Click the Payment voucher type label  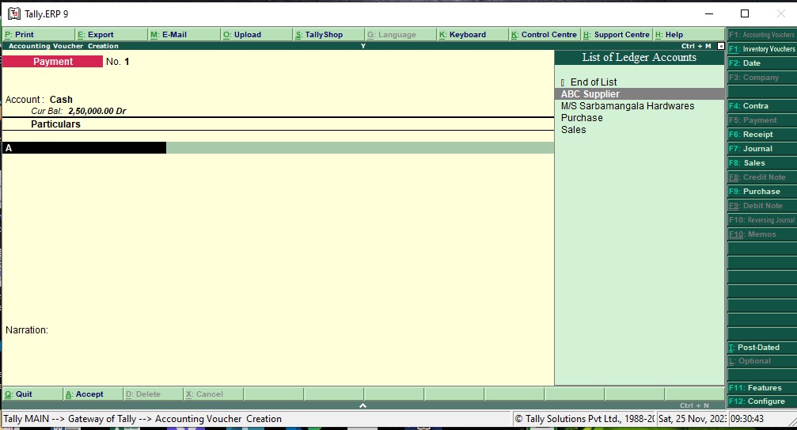tap(52, 62)
